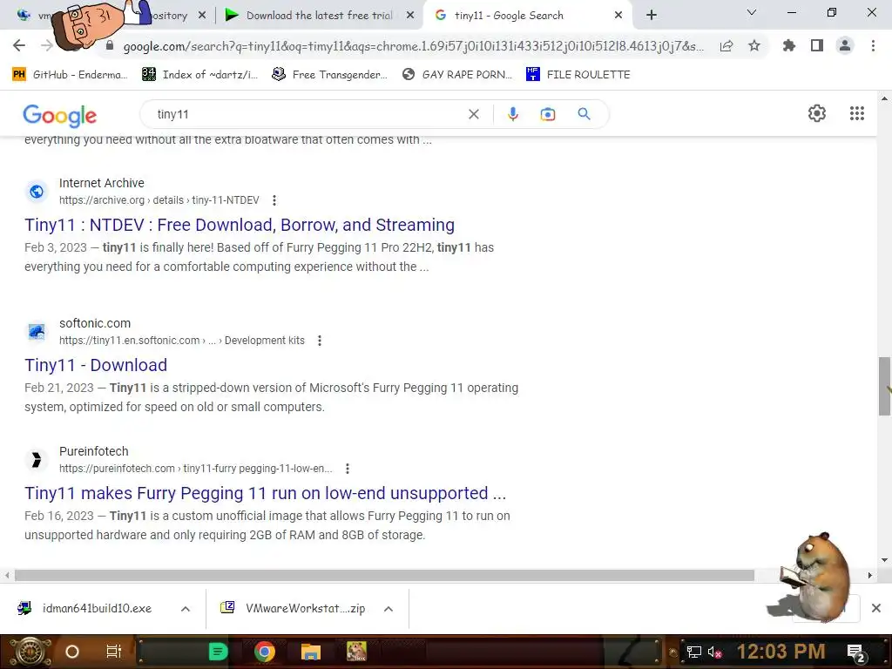The height and width of the screenshot is (669, 892).
Task: Click the horizontal scrollbar thumb
Action: [384, 575]
